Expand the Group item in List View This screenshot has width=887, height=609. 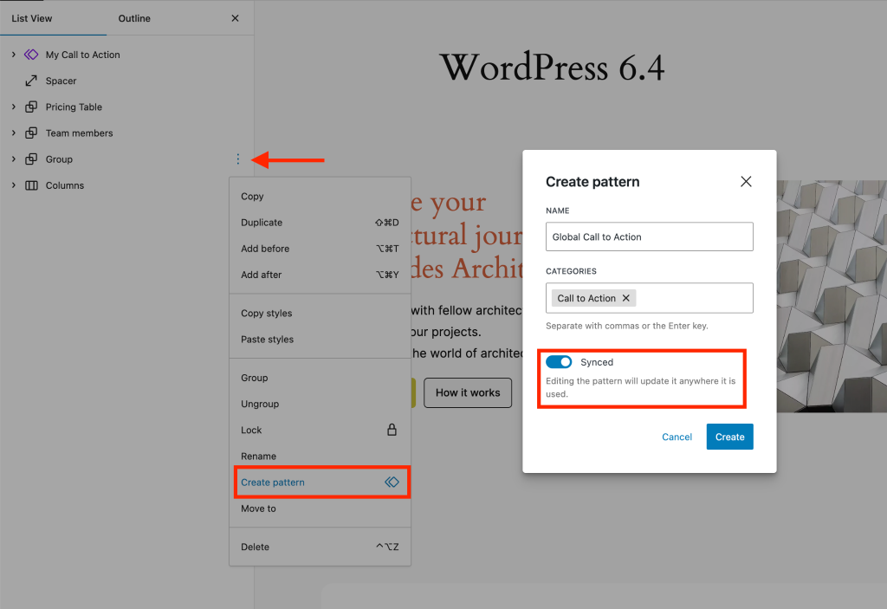pos(14,159)
